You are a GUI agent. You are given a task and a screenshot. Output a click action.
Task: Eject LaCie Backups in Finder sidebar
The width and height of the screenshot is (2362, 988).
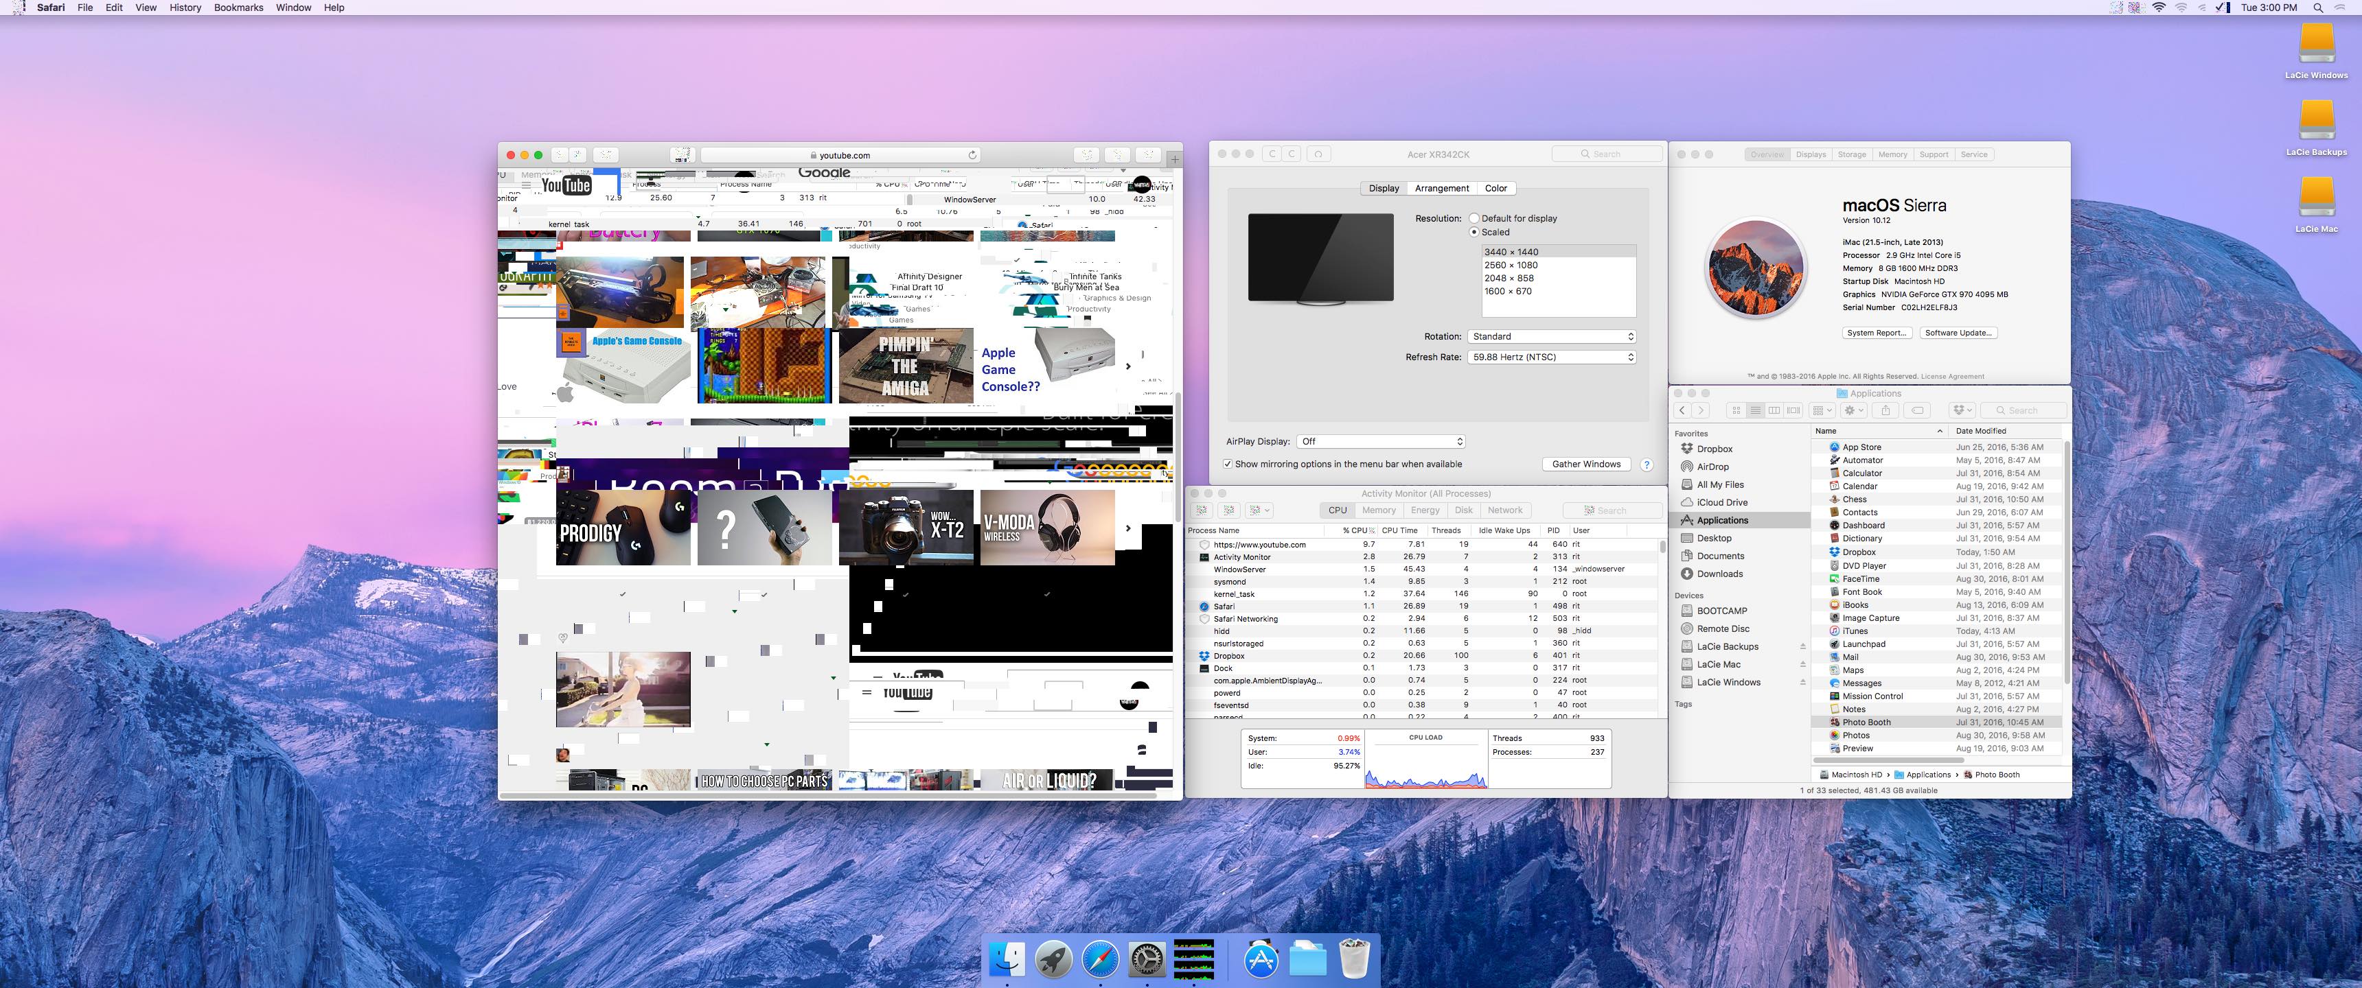[x=1802, y=647]
